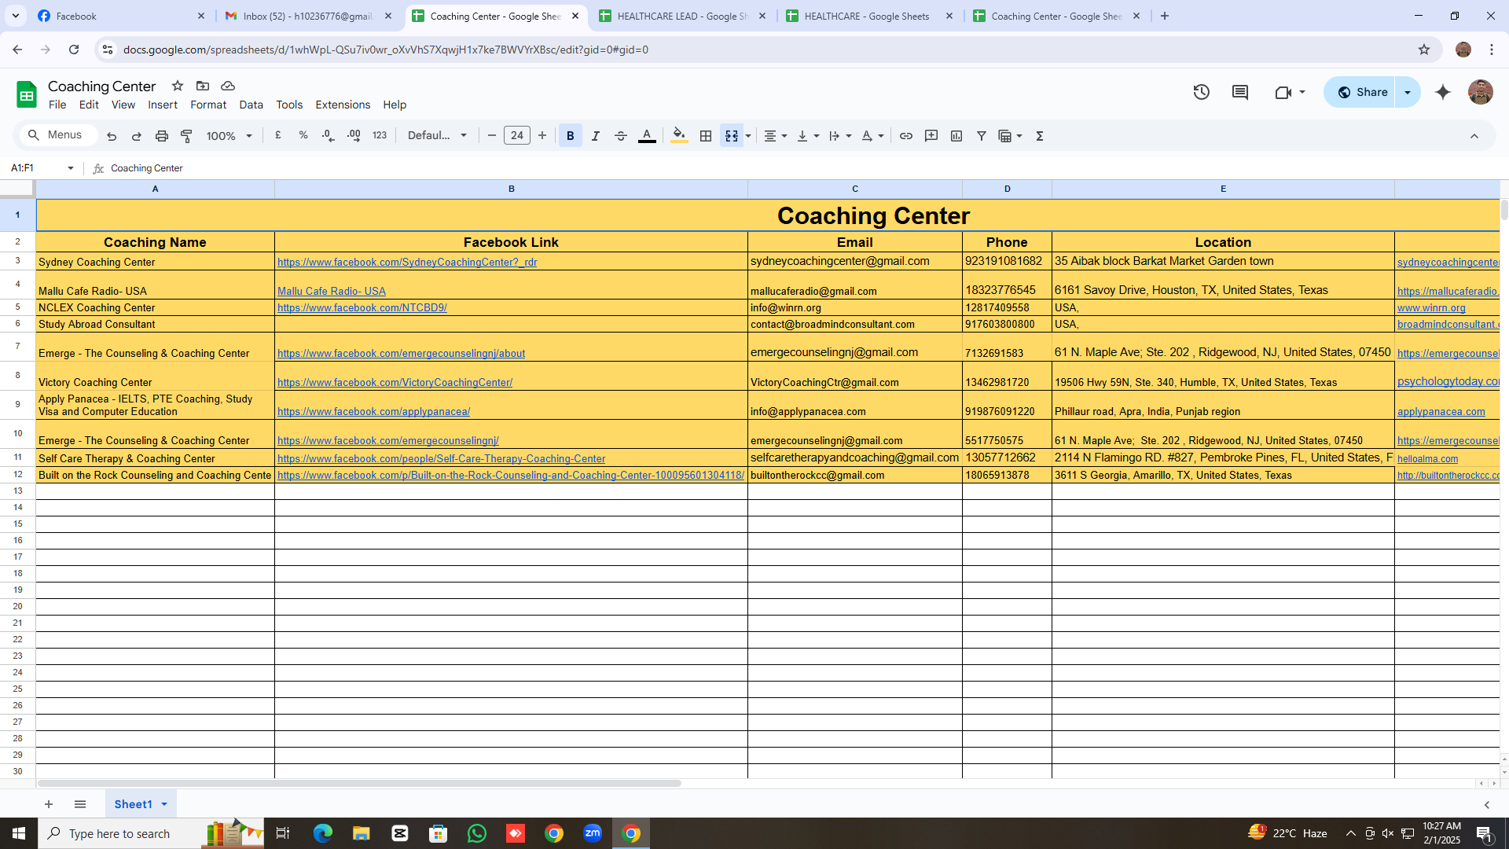Open WhatsApp from the taskbar

[x=477, y=832]
